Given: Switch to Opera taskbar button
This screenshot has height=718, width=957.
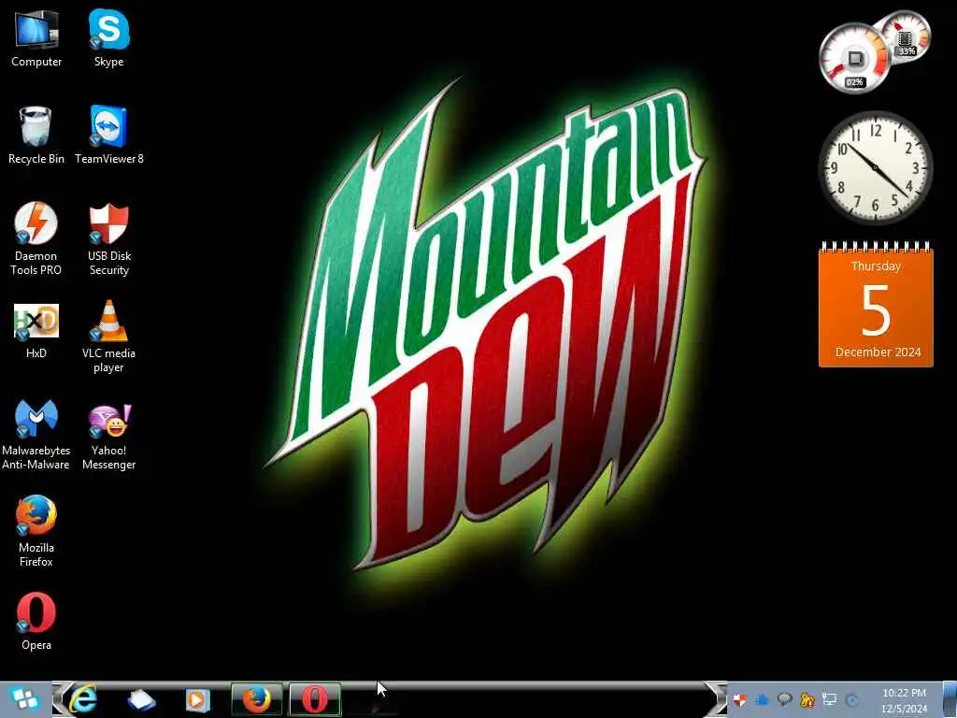Looking at the screenshot, I should pos(314,699).
